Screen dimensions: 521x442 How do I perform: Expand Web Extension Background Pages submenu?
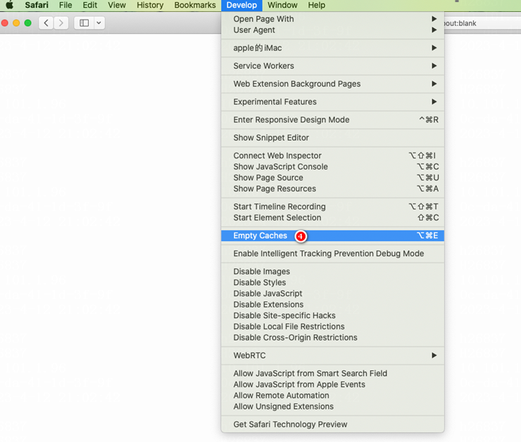tap(332, 84)
